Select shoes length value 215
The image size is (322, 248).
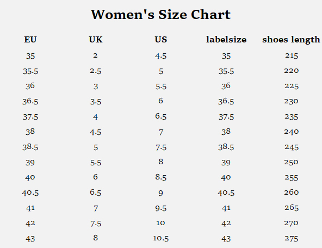tap(292, 55)
